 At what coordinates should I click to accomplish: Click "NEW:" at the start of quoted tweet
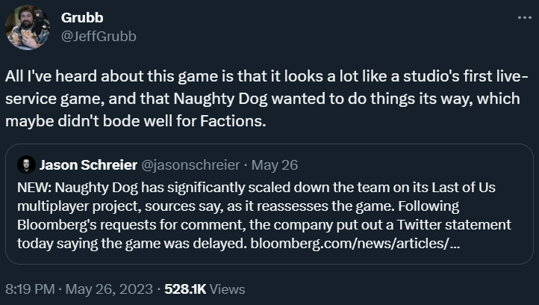pyautogui.click(x=33, y=187)
